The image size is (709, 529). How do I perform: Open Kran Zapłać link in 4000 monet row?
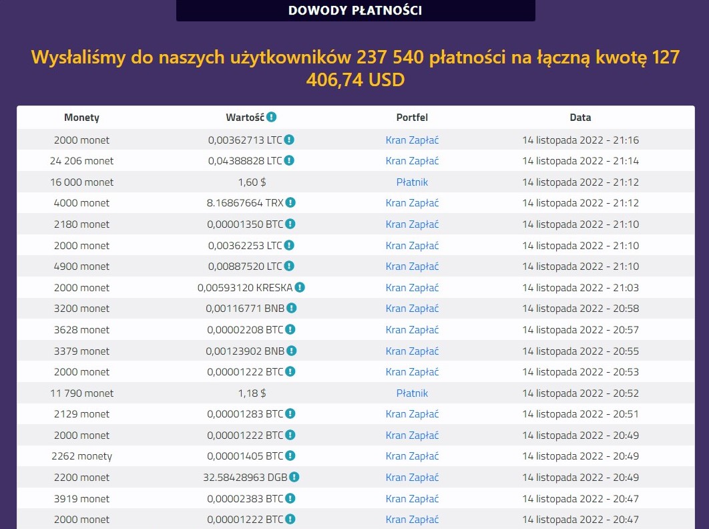click(x=412, y=203)
